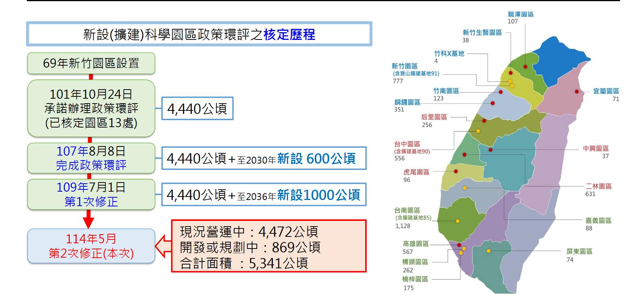Click the red downward arrow above 114年5月
This screenshot has width=629, height=296.
click(89, 219)
